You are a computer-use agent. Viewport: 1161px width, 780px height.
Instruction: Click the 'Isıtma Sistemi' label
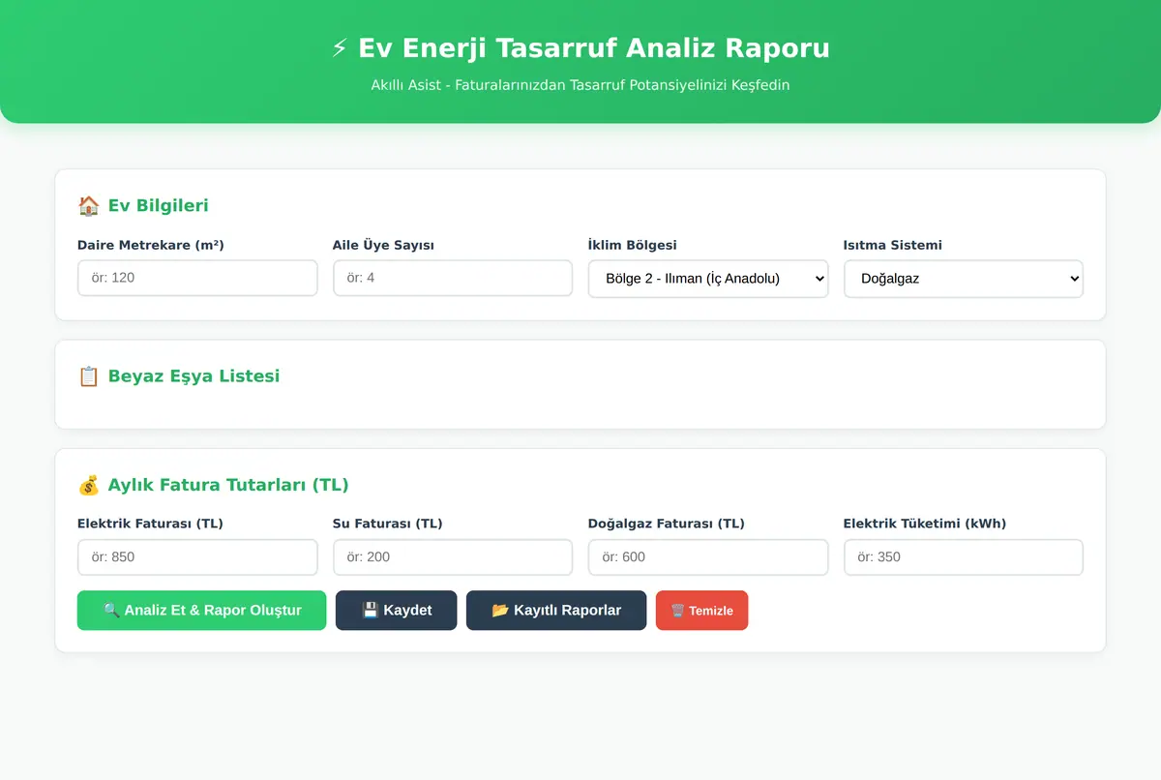click(893, 245)
